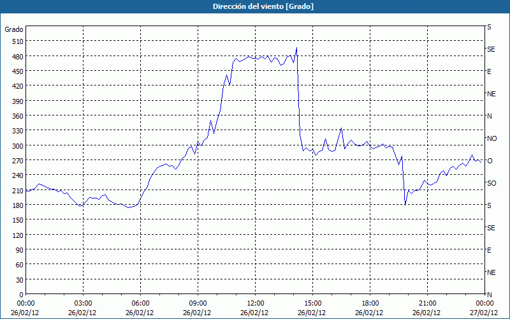Click the 'E' compass label level with 450

coord(489,71)
